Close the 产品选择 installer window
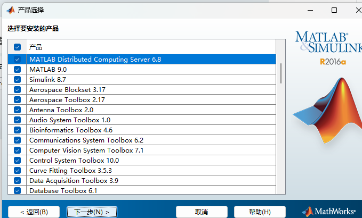362x218 pixels. (359, 10)
